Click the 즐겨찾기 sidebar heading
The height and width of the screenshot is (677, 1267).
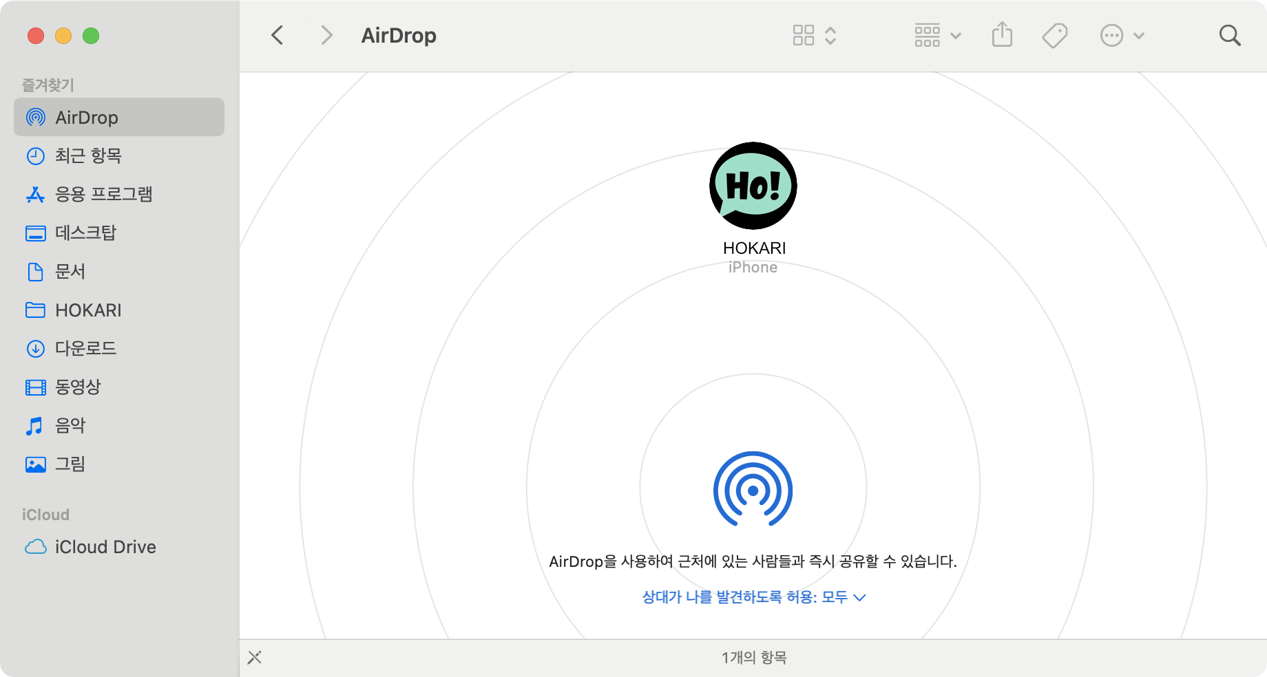pos(48,85)
